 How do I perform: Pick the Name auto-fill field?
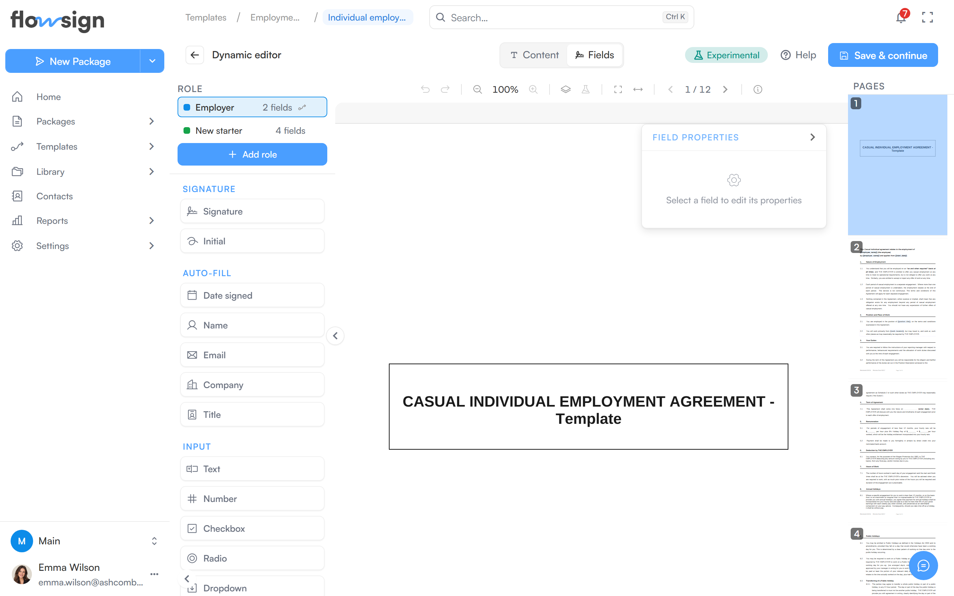pyautogui.click(x=252, y=325)
